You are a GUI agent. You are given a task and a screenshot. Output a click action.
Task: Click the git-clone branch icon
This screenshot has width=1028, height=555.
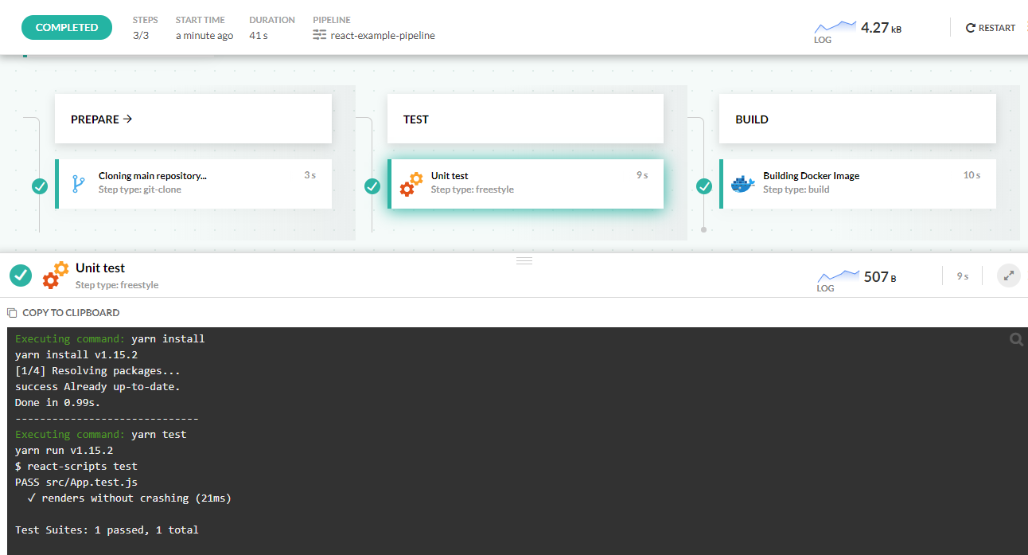coord(78,184)
